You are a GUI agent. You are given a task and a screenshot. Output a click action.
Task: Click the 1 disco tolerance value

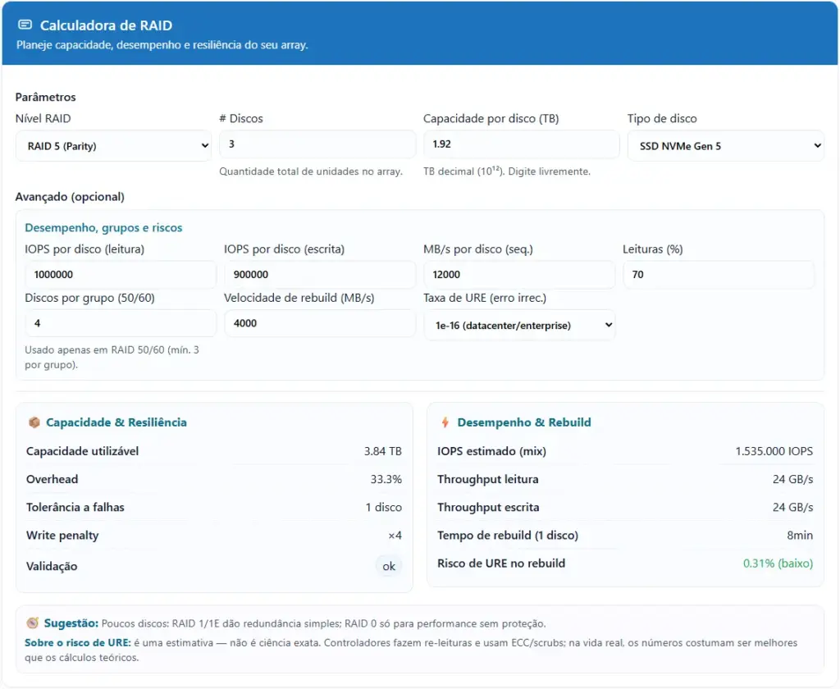pyautogui.click(x=384, y=507)
